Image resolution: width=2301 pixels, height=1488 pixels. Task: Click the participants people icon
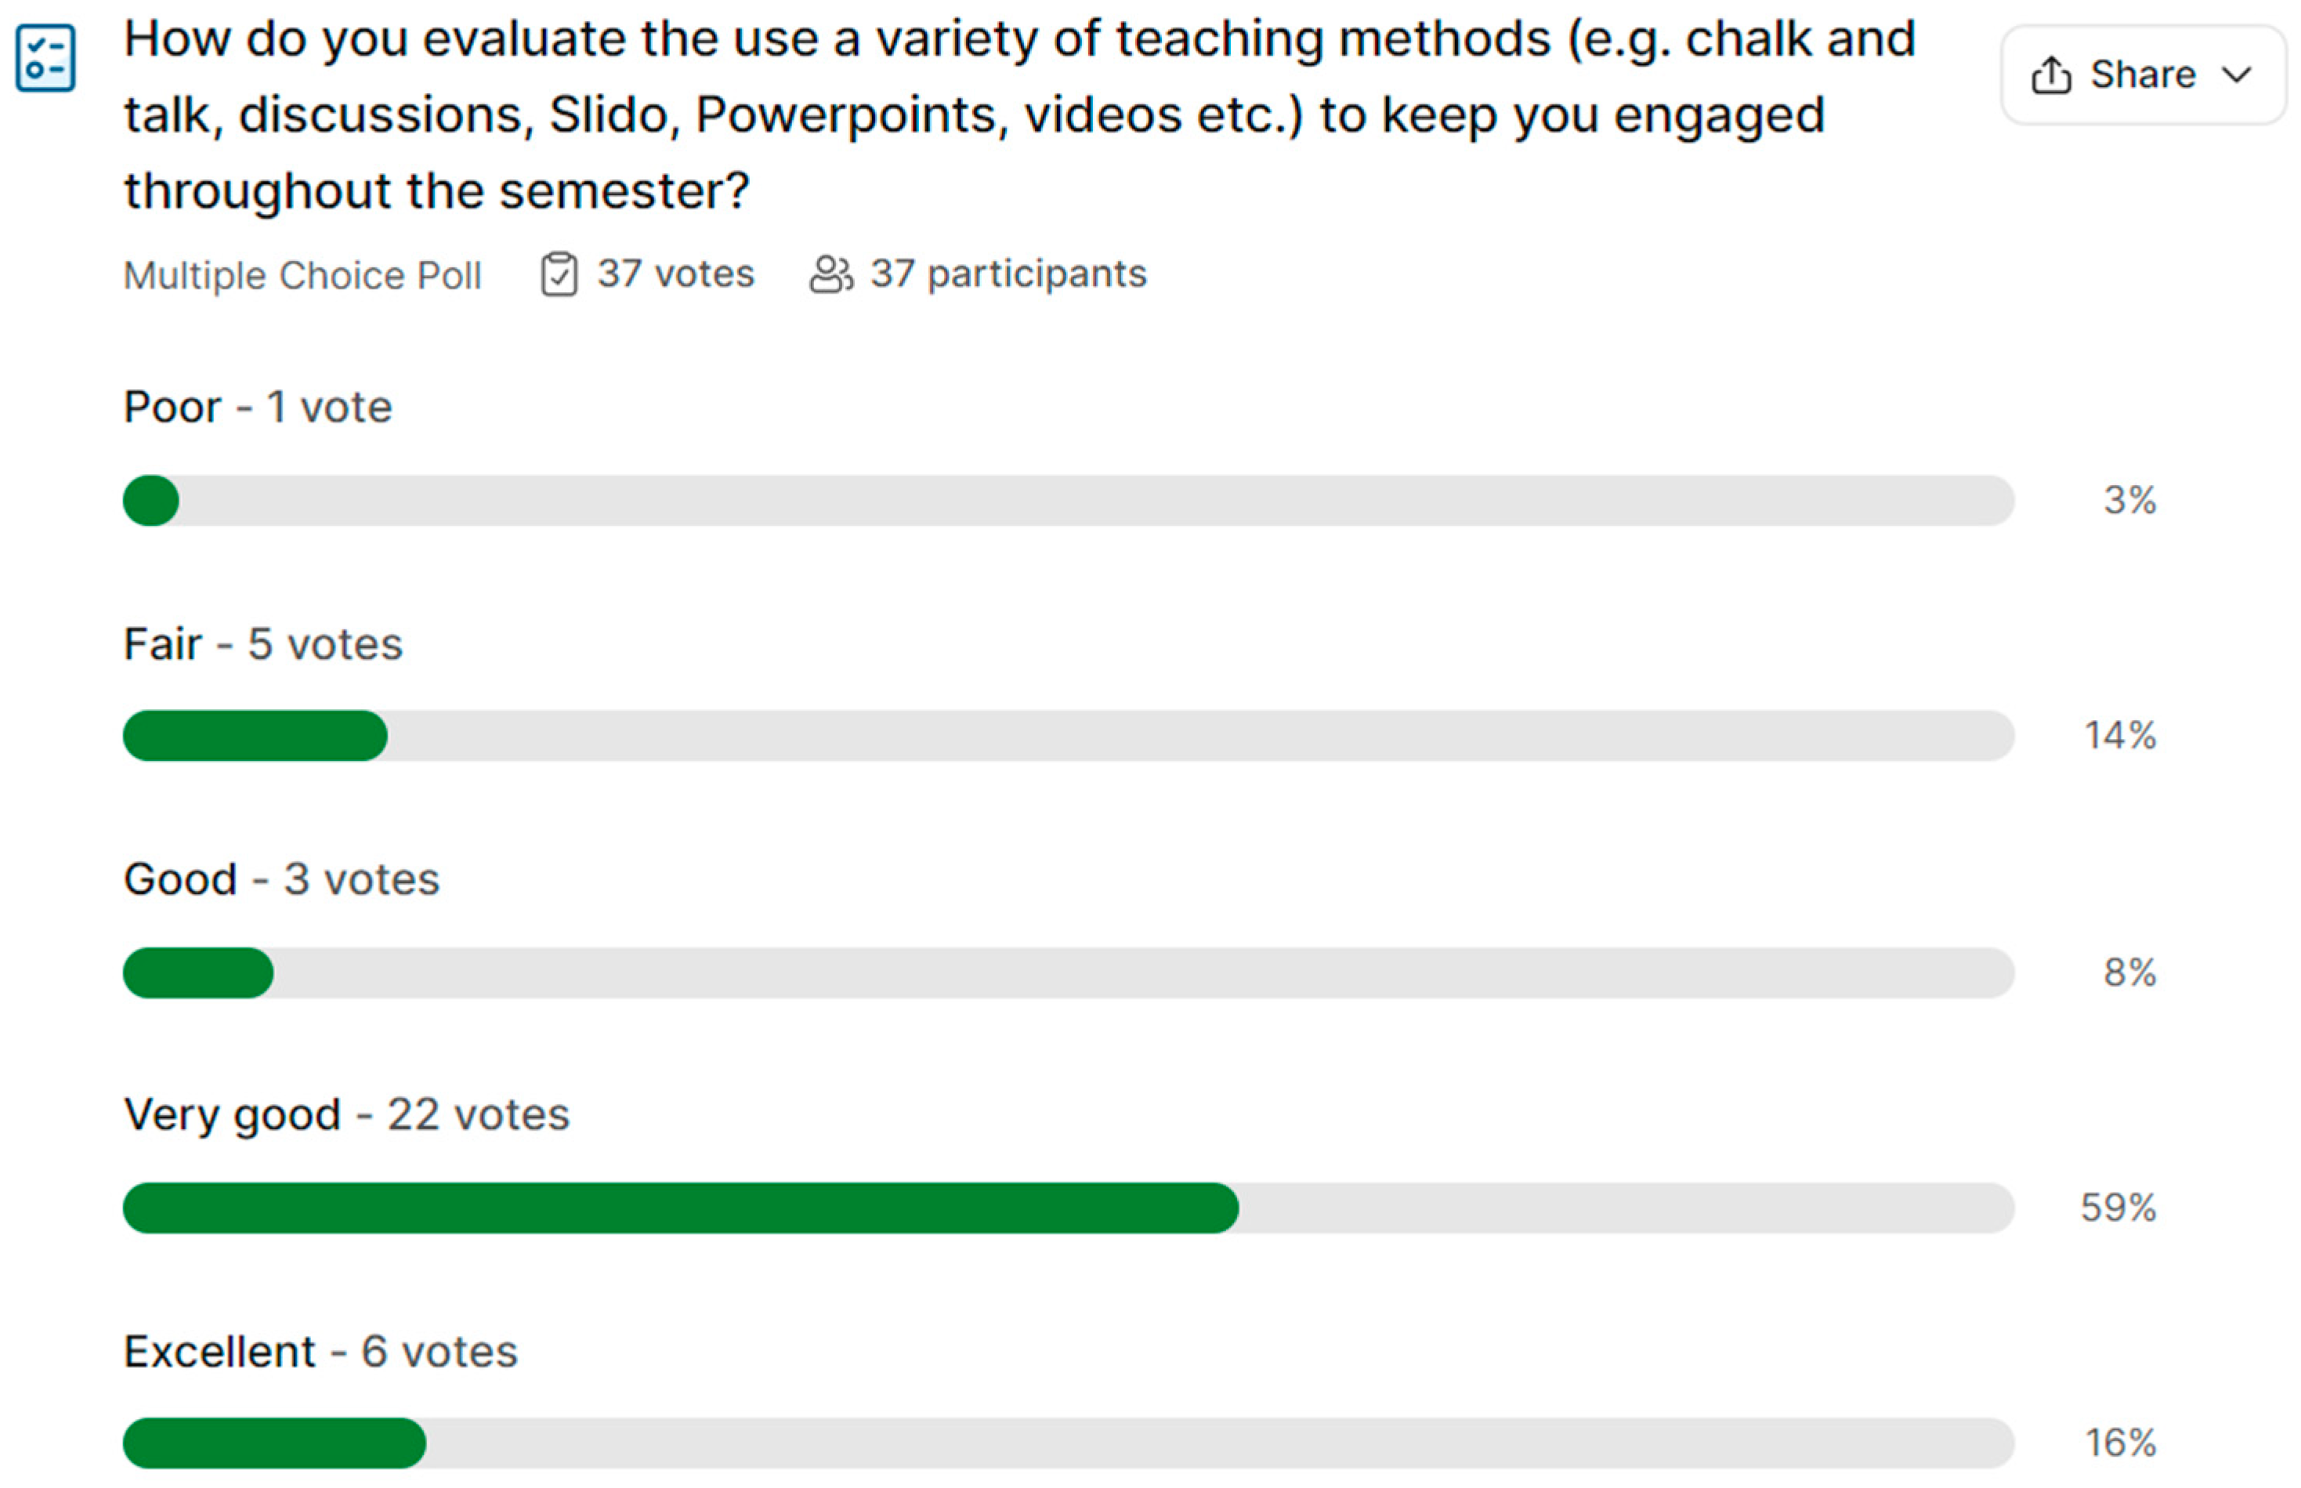pos(830,273)
